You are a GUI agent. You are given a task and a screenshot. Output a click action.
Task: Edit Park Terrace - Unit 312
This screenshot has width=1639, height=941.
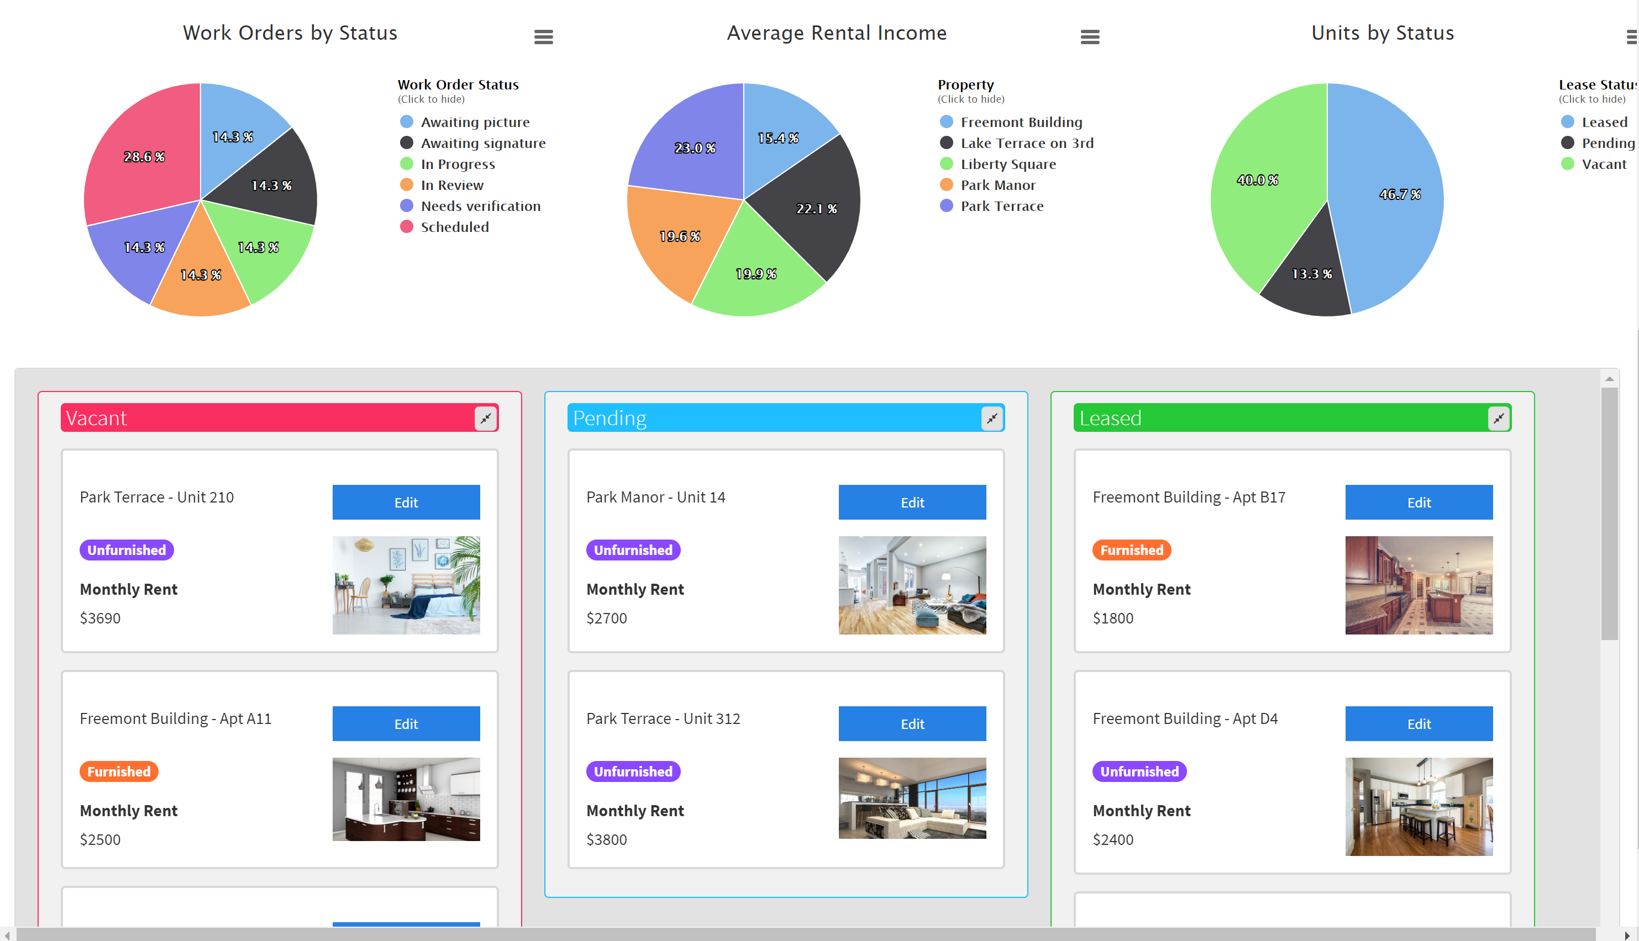pos(912,724)
